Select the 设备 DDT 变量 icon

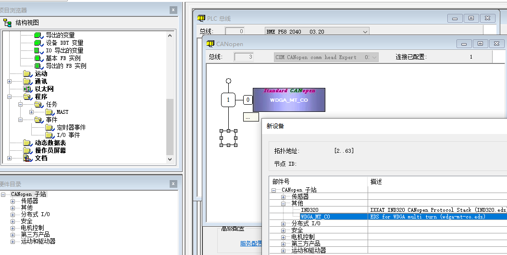[39, 43]
